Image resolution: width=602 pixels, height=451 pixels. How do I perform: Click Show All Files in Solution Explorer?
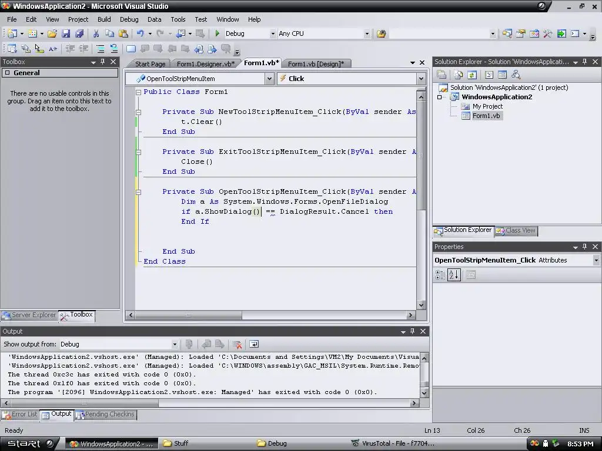459,75
